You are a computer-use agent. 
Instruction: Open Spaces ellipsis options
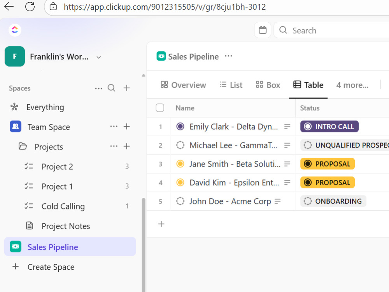[98, 88]
